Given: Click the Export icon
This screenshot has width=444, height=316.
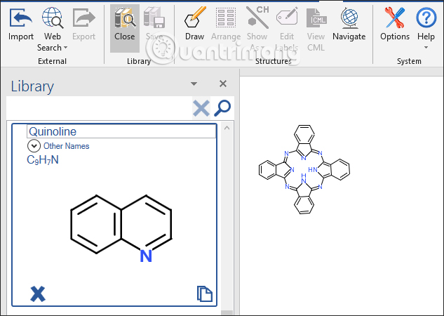Looking at the screenshot, I should pos(83,18).
